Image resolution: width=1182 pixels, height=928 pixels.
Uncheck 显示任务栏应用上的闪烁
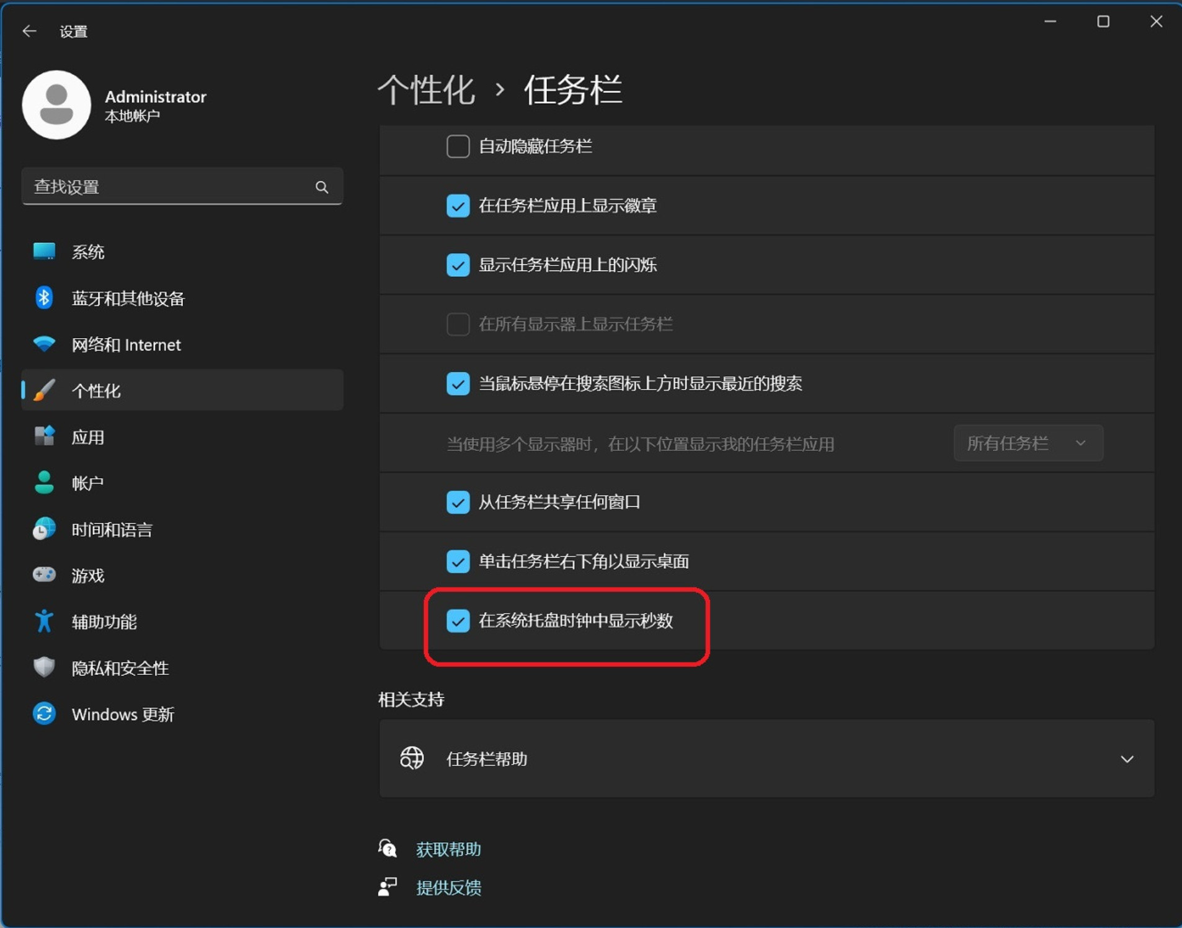(458, 265)
